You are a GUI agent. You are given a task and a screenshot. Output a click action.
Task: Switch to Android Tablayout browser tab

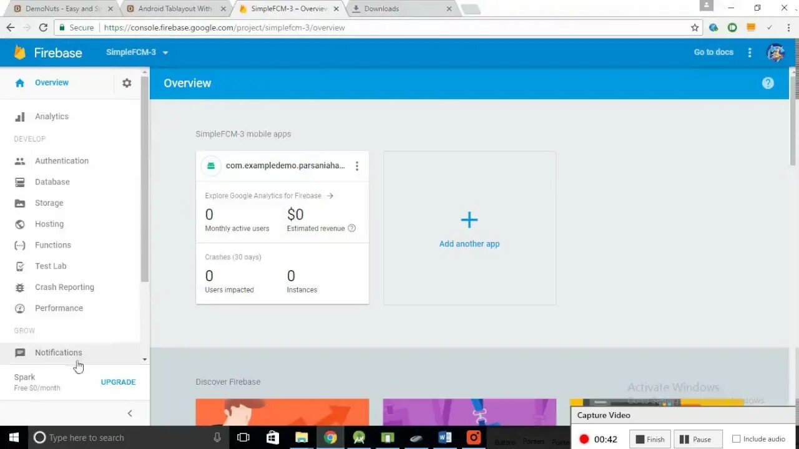pyautogui.click(x=174, y=9)
